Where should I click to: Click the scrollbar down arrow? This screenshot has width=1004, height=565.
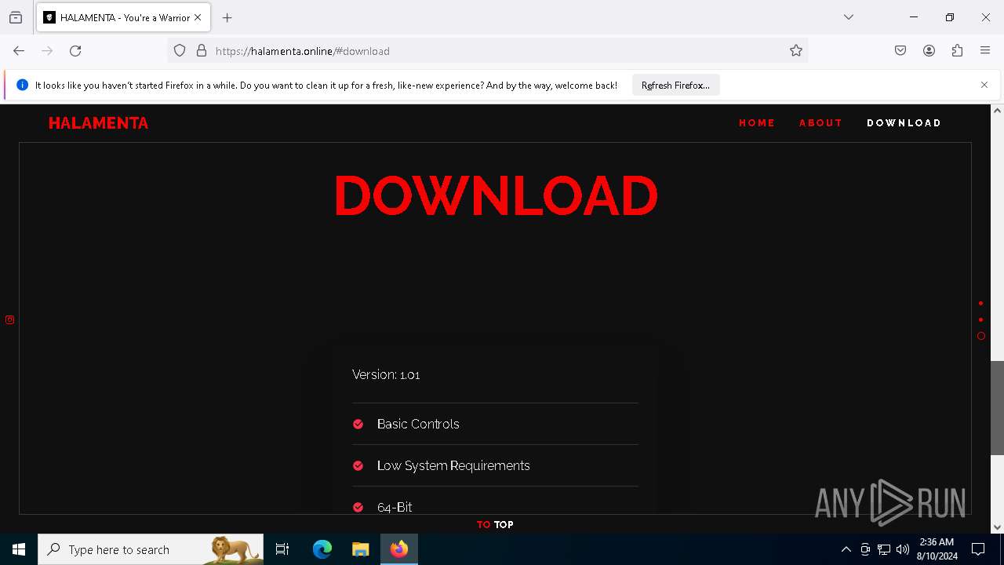[997, 527]
